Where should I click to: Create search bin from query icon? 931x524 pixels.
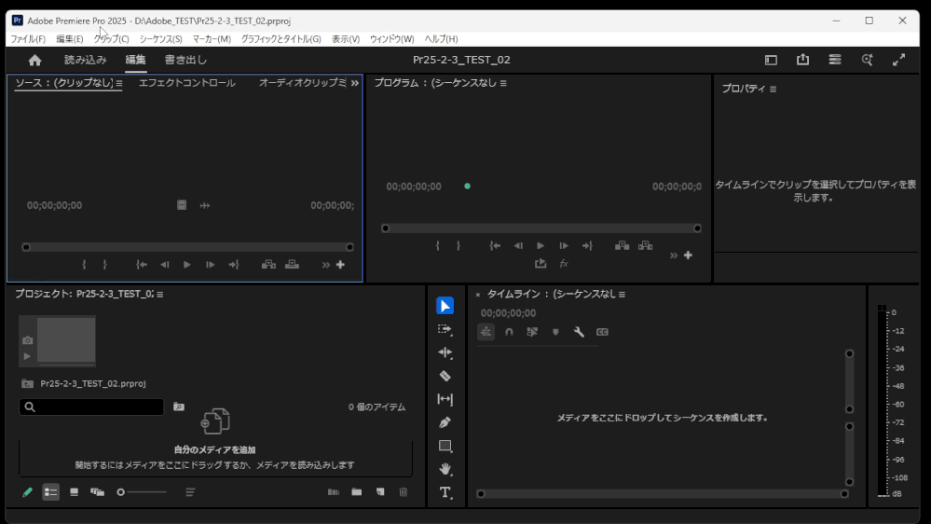coord(179,407)
